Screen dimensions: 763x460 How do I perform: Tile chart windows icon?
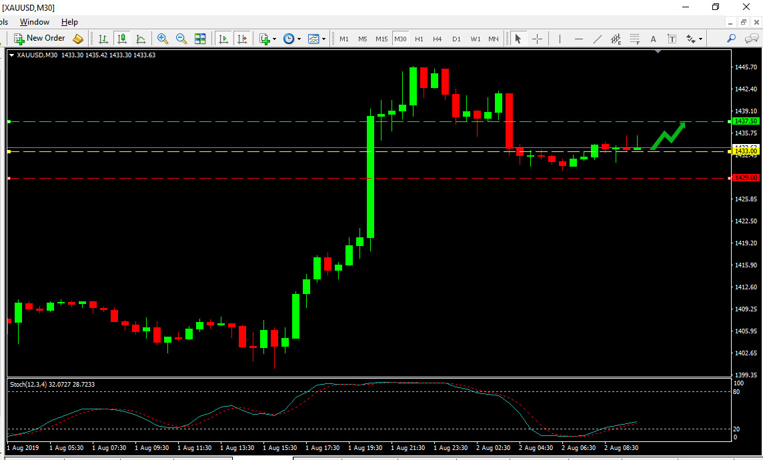(200, 39)
